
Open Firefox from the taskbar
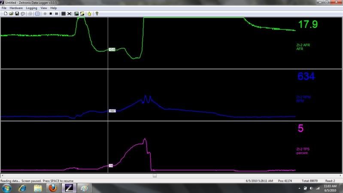pyautogui.click(x=53, y=188)
